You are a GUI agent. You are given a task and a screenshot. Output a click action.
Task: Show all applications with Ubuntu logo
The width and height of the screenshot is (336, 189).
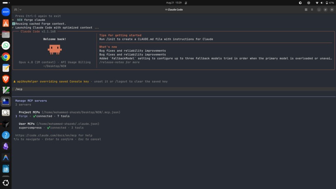tap(6, 183)
